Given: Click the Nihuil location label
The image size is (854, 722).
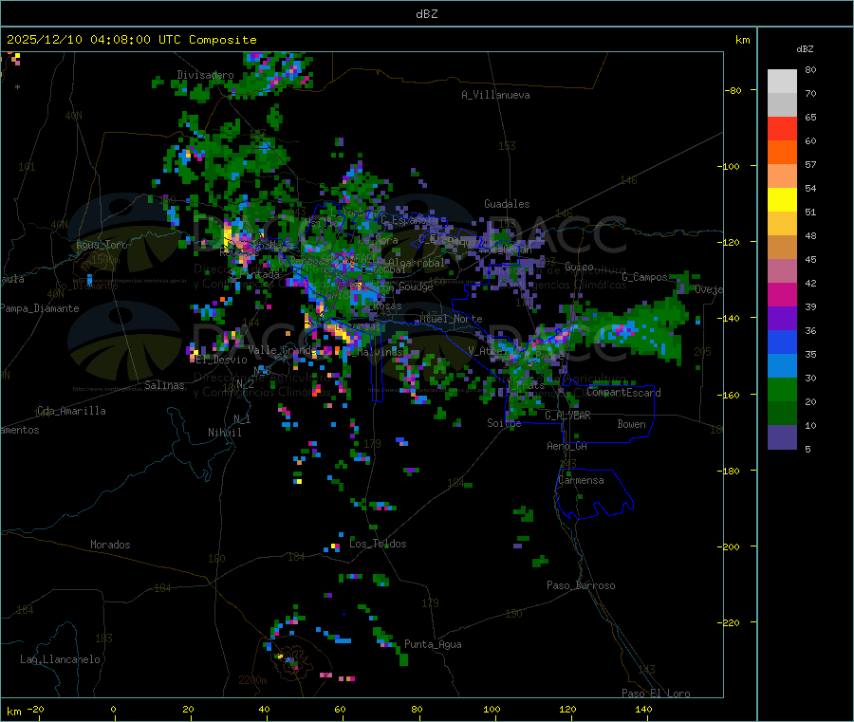Looking at the screenshot, I should click(x=225, y=433).
